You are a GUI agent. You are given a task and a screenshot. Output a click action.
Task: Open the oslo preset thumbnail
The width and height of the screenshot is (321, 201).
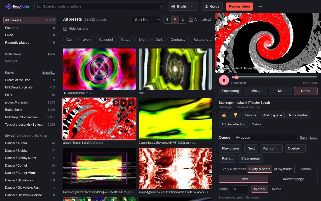pos(175,69)
